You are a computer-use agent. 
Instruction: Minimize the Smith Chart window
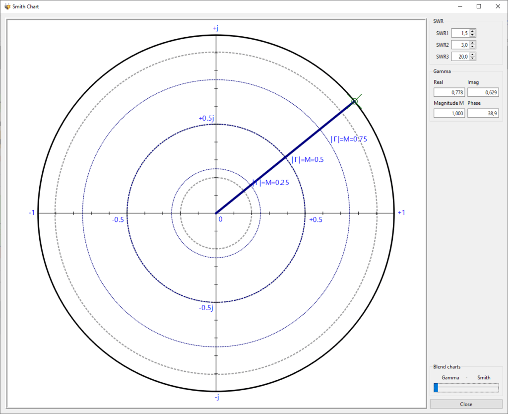460,6
